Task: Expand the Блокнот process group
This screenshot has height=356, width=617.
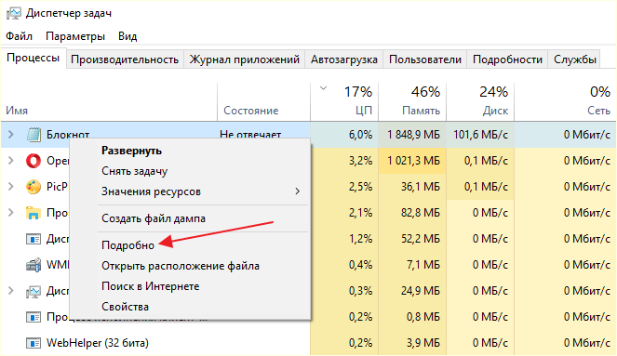Action: coord(11,135)
